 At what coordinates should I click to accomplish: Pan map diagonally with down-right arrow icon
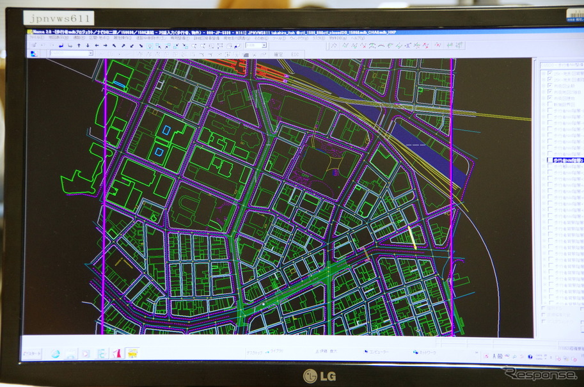coord(141,45)
